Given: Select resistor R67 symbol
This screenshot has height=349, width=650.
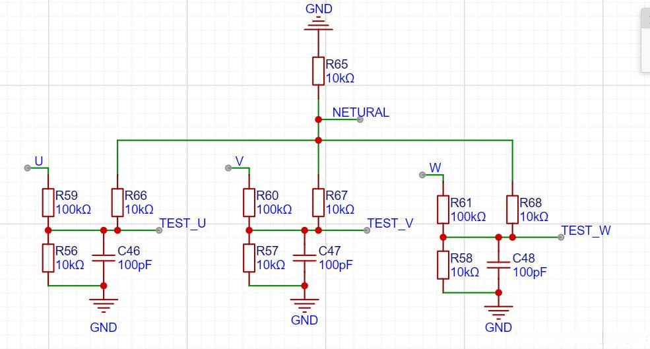Looking at the screenshot, I should click(318, 203).
